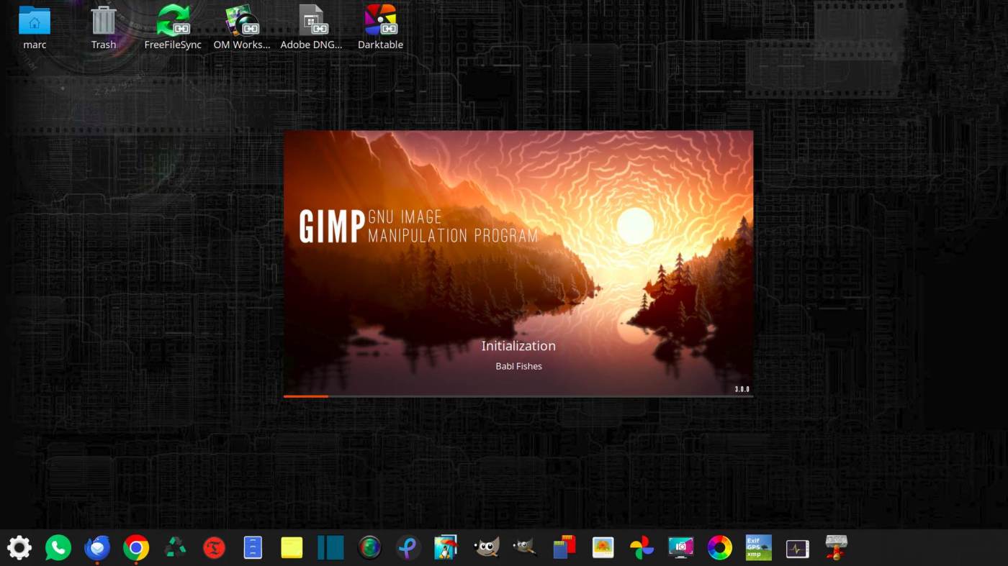Open the disk drive tool taskbar icon

[836, 548]
